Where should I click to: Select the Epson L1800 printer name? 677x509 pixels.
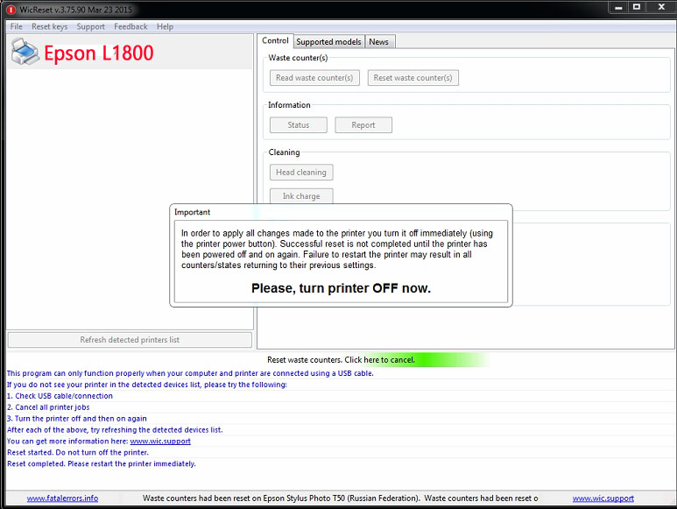pyautogui.click(x=99, y=53)
